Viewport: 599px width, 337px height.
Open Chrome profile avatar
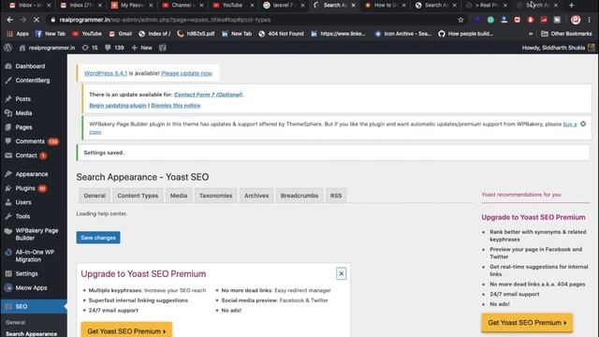pos(576,20)
